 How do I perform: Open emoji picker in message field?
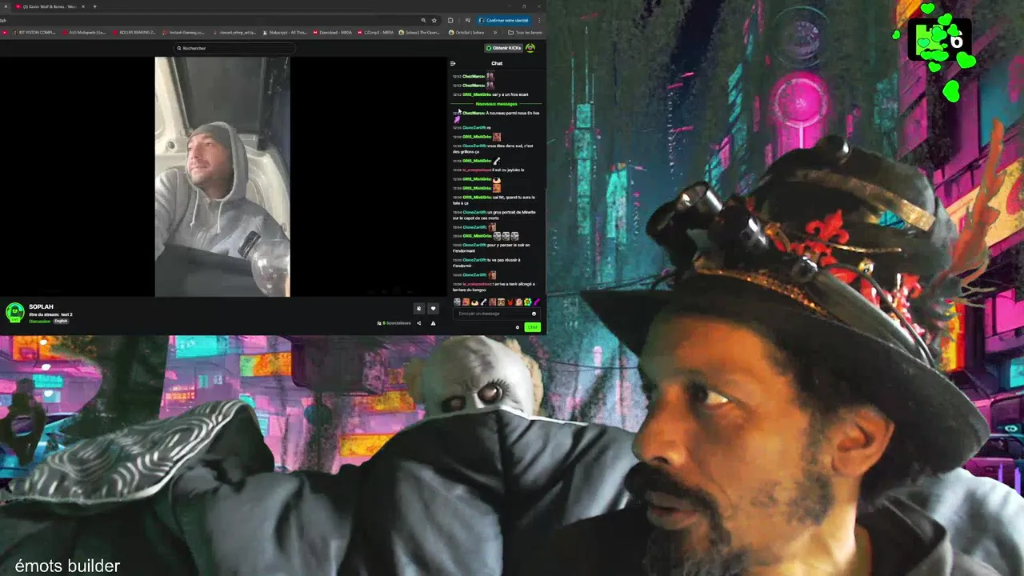[534, 314]
